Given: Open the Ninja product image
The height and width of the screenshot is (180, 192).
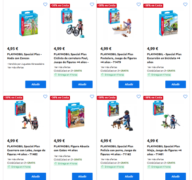Looking at the screenshot, I should [x=167, y=116].
